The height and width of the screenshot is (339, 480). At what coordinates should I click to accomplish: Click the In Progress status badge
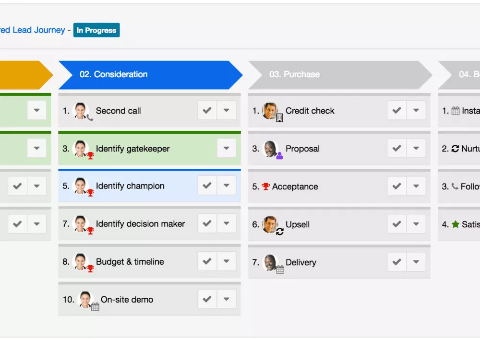coord(96,30)
